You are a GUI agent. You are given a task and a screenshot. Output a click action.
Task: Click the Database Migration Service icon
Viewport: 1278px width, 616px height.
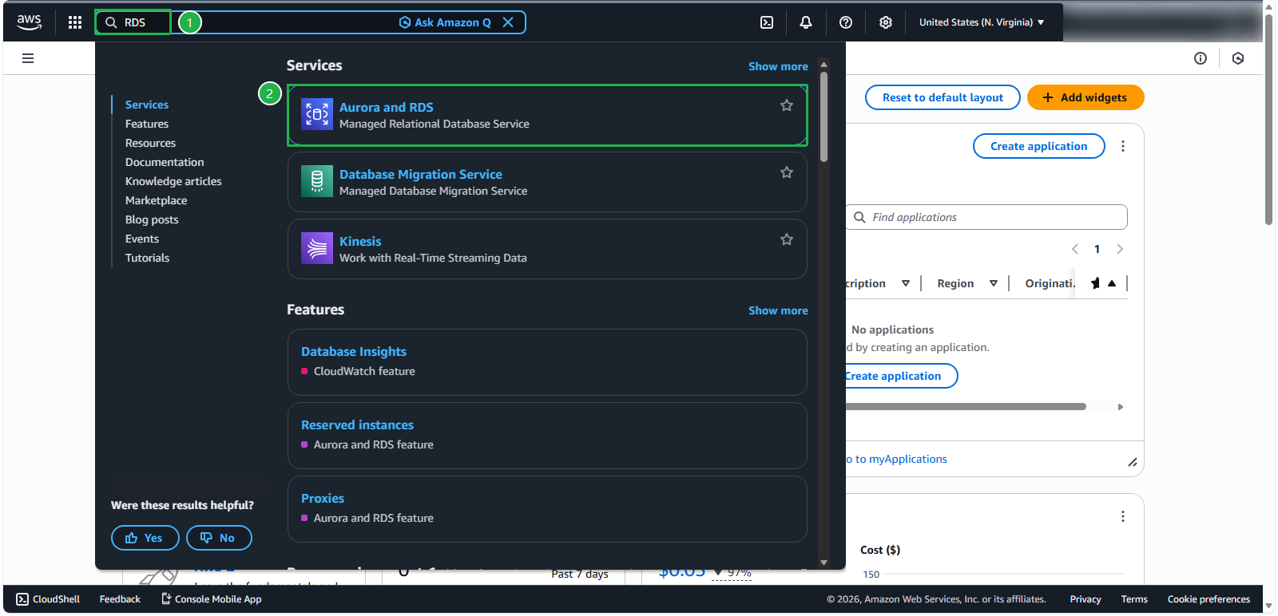click(317, 181)
